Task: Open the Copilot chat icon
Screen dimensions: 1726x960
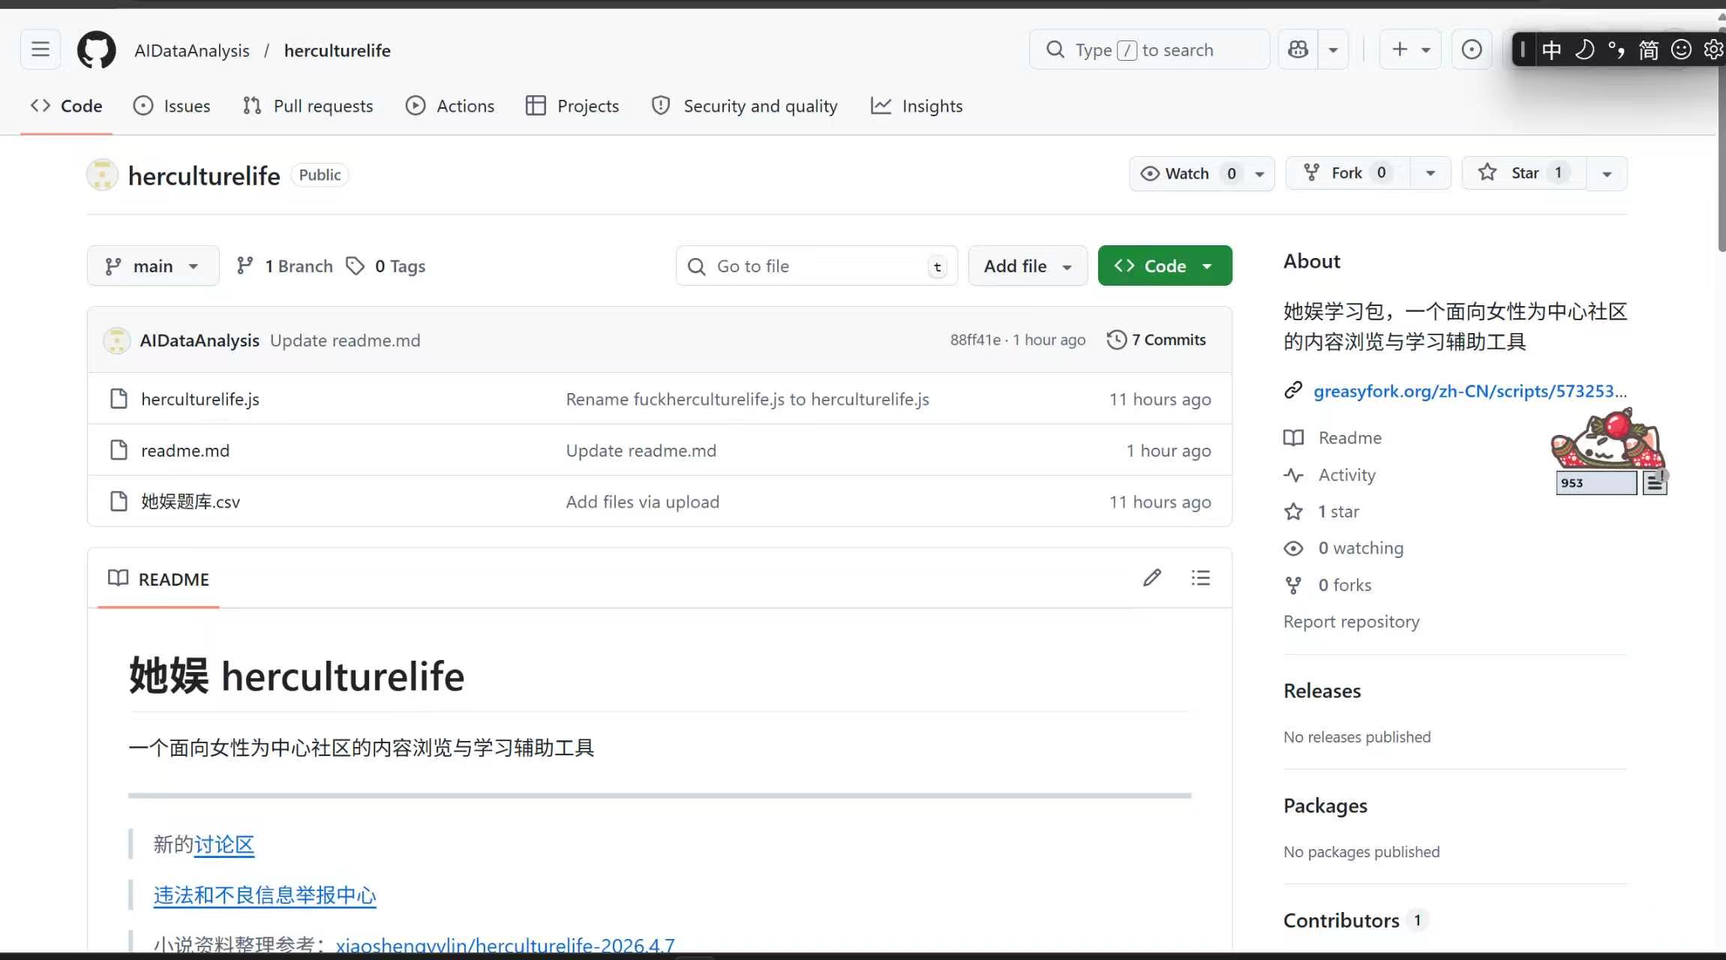Action: click(x=1298, y=49)
